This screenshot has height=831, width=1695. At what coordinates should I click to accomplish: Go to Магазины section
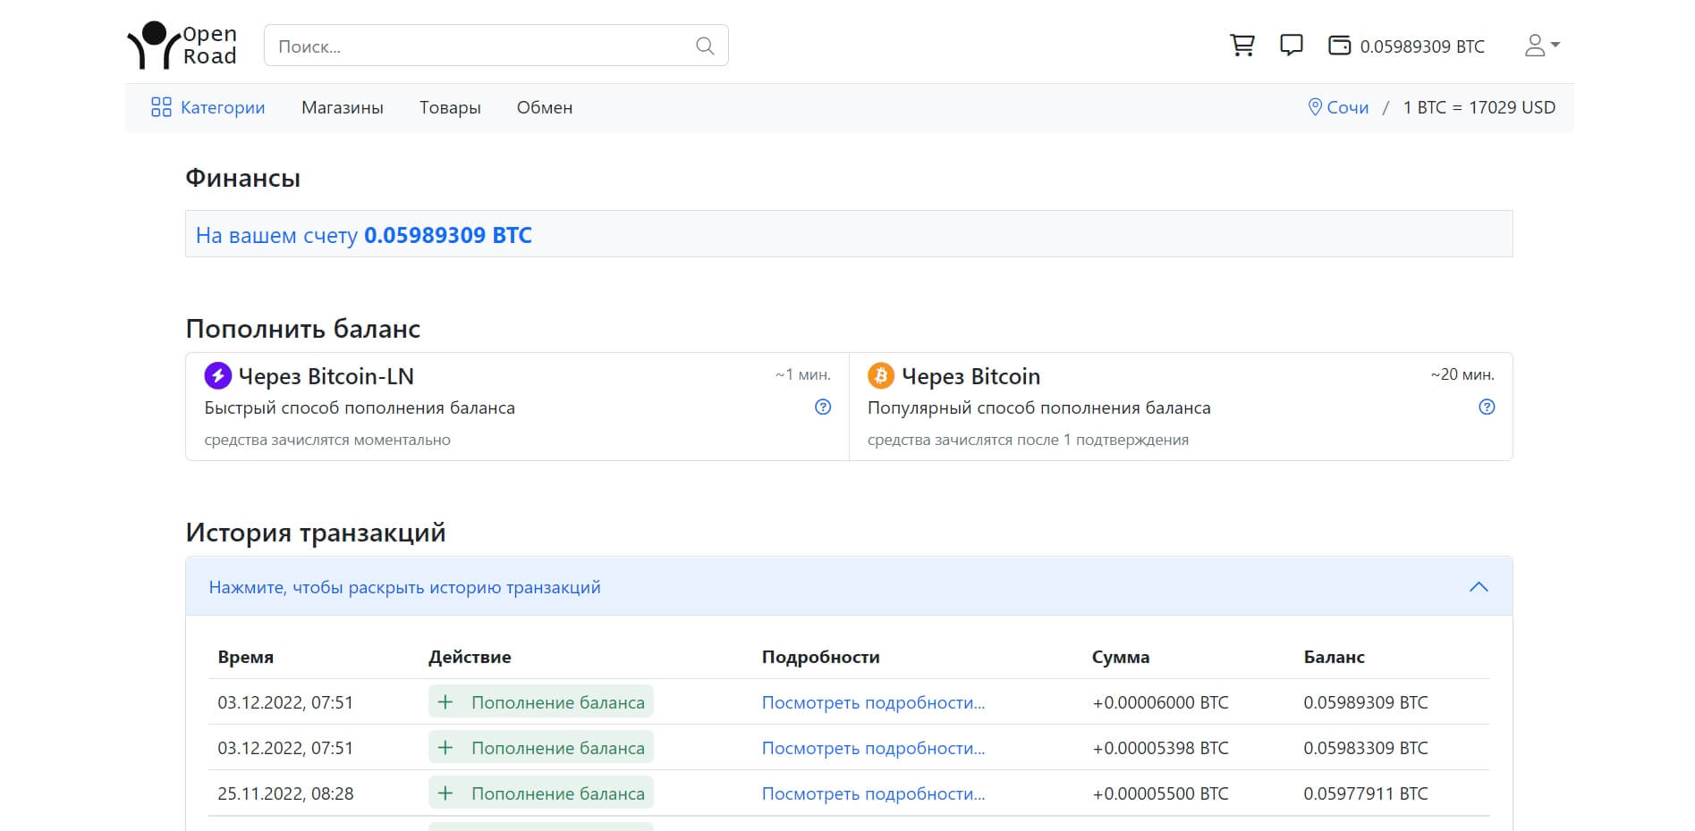[x=343, y=107]
